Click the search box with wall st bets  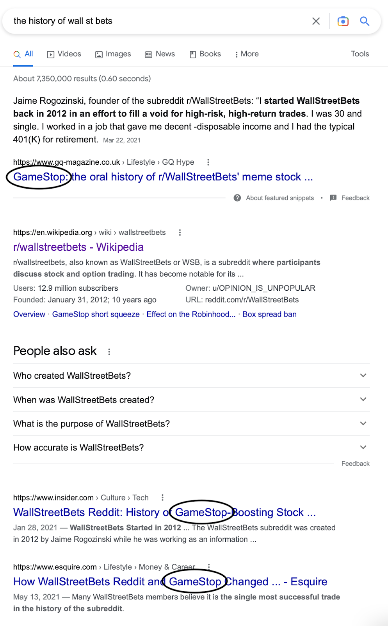point(156,21)
